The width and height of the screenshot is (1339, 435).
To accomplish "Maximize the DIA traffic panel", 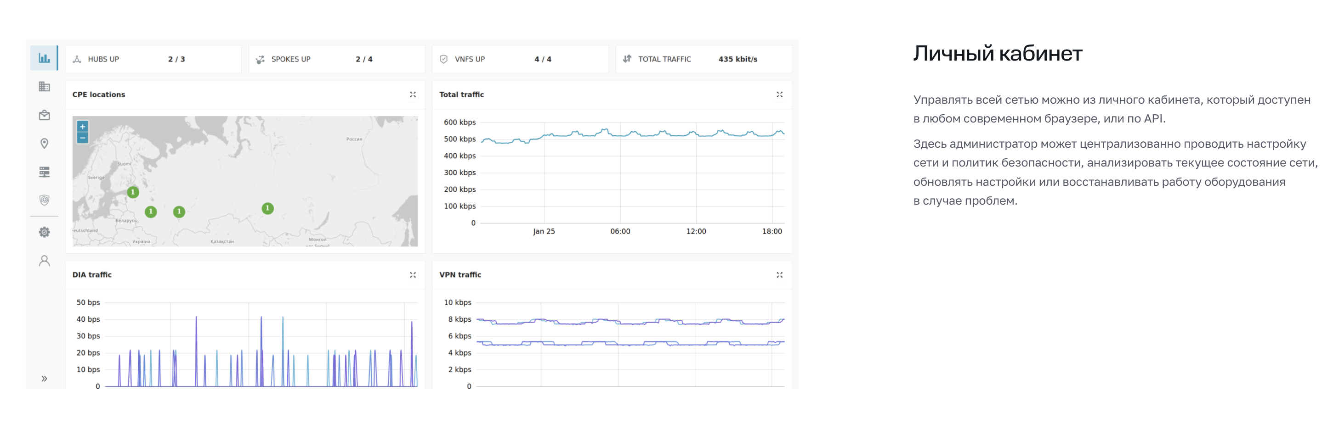I will coord(413,274).
